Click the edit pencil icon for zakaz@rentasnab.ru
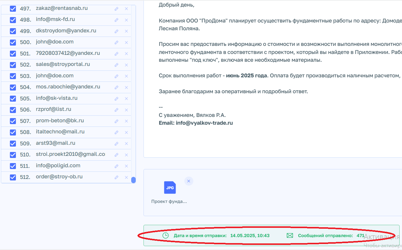This screenshot has width=402, height=250. (116, 9)
